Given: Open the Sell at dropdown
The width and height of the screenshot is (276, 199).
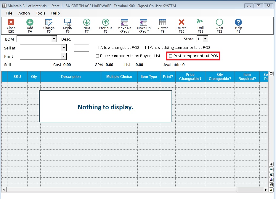Looking at the screenshot, I should [x=64, y=47].
